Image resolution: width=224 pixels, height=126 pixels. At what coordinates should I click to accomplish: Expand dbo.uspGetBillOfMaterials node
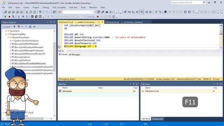[10, 44]
